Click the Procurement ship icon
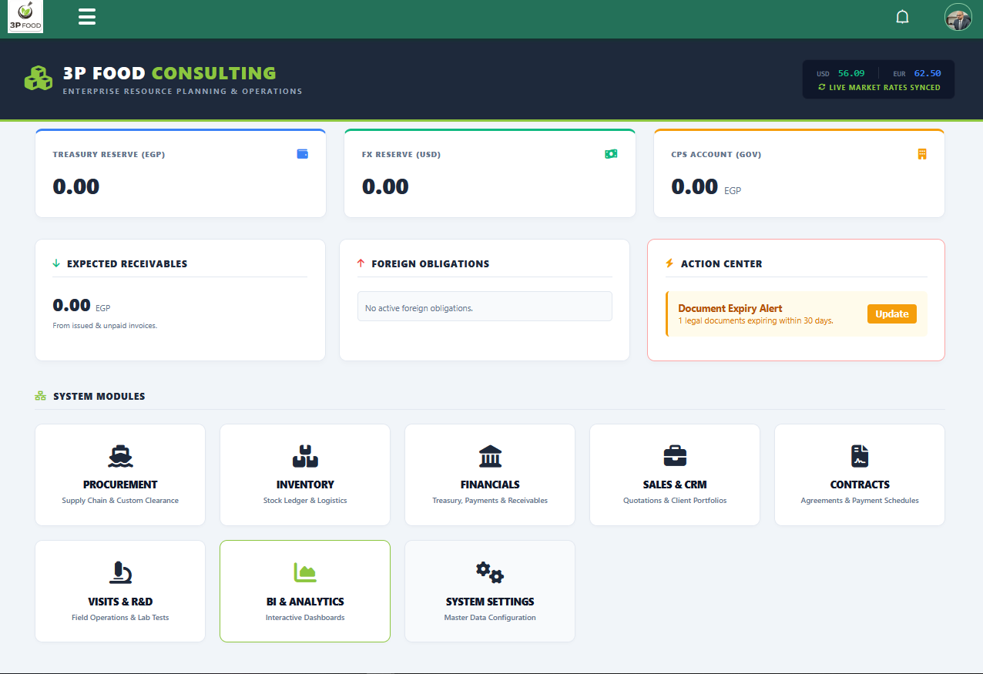Viewport: 983px width, 674px height. click(120, 456)
